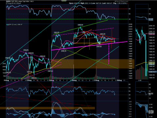
Task: Click the 28Aug date on the time axis
Action: (119, 80)
